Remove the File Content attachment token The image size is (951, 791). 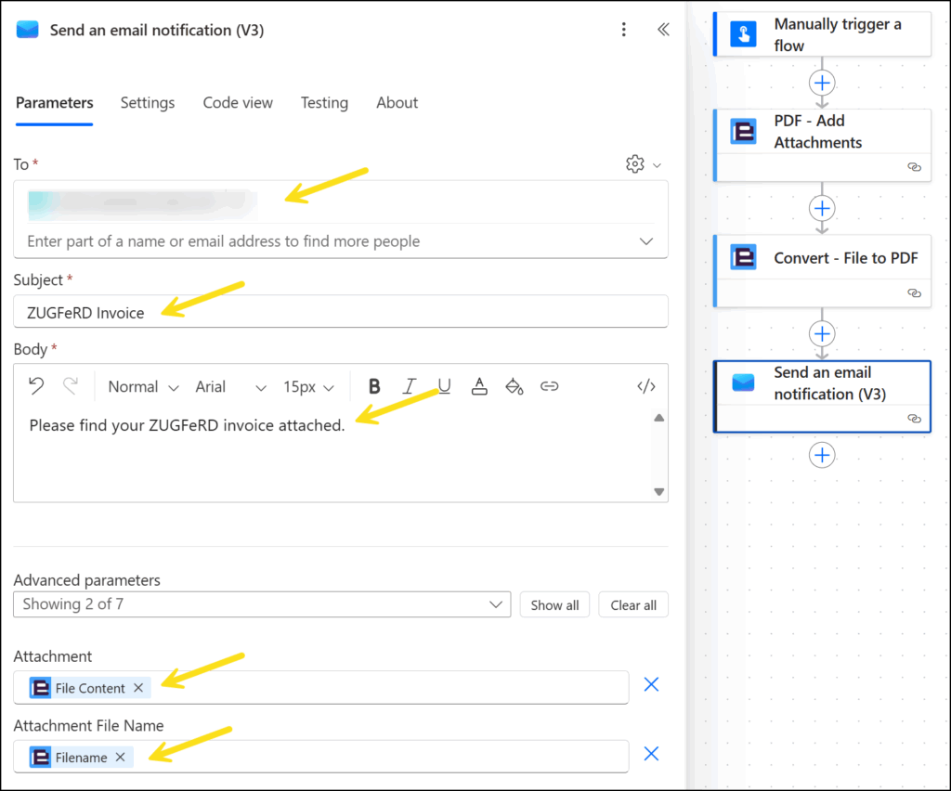[138, 688]
